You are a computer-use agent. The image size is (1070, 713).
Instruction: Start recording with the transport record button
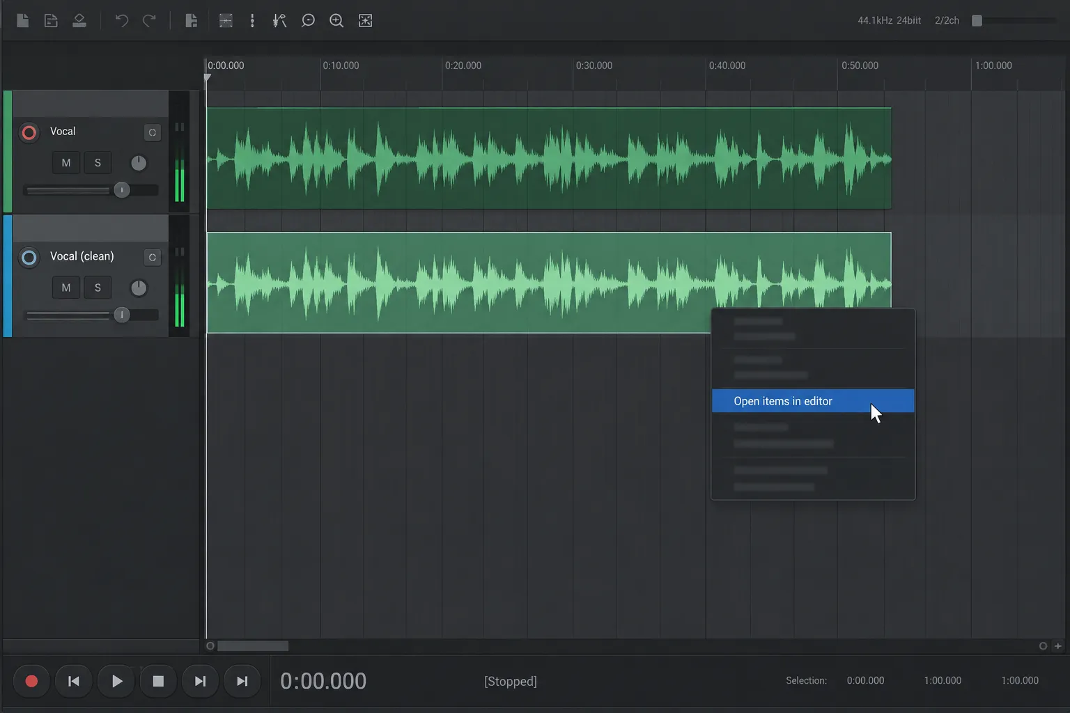31,681
